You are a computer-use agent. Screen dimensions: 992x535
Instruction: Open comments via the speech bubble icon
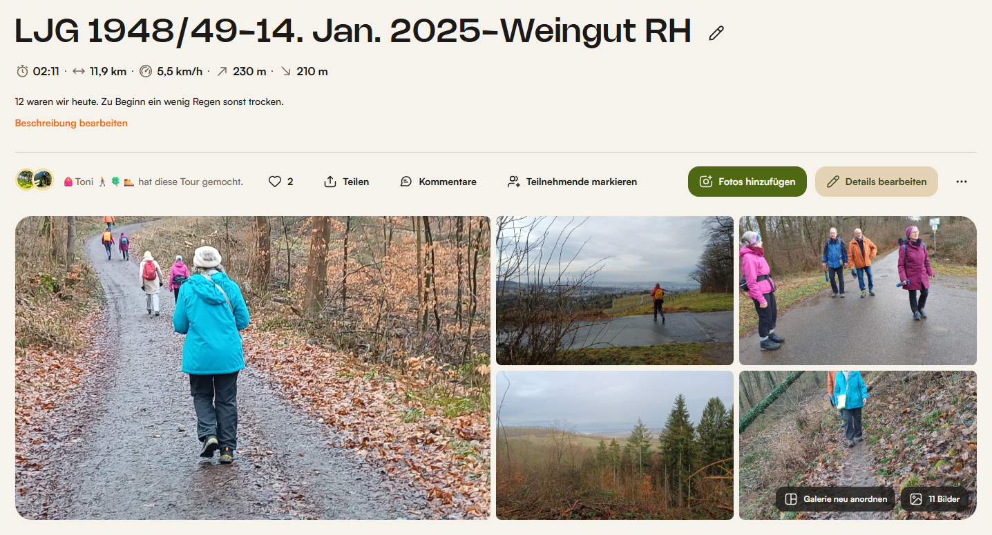click(406, 182)
